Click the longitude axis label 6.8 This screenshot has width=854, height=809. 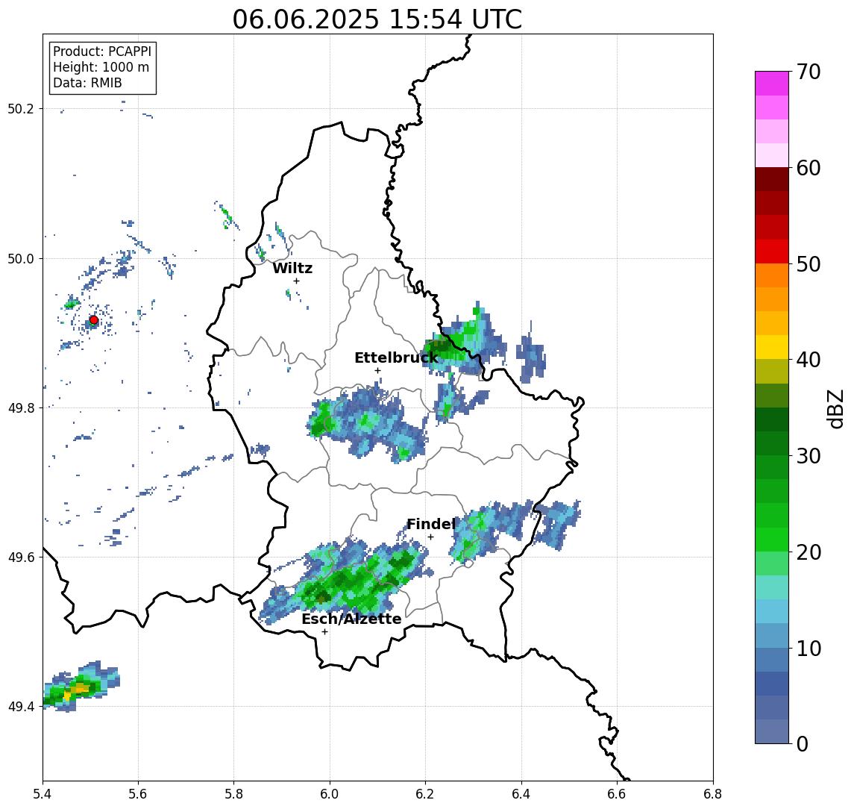tap(712, 794)
